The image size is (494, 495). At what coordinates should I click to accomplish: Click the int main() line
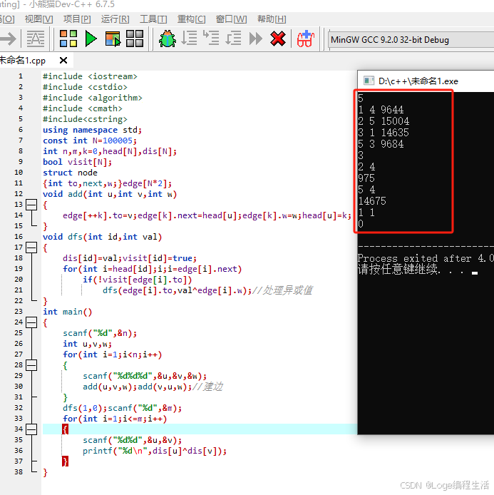(68, 312)
